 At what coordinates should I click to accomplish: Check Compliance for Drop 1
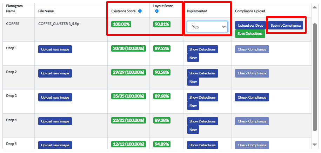(x=252, y=49)
